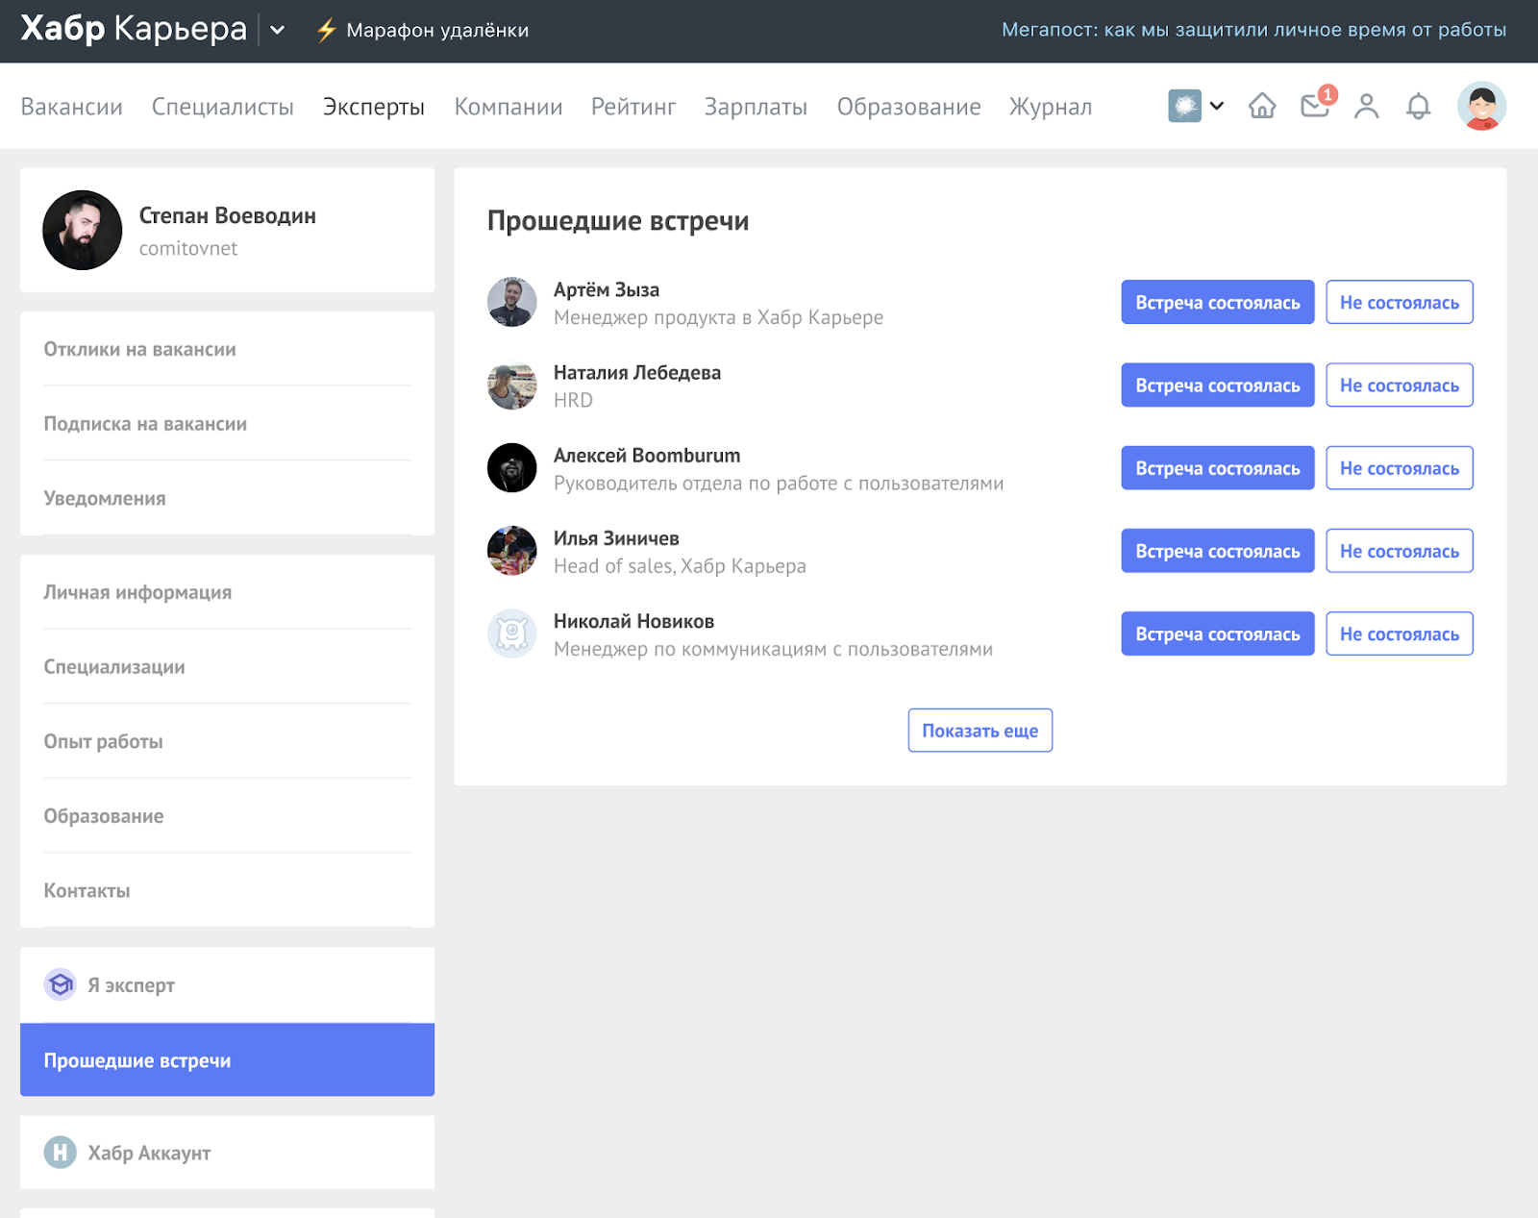Open Отклики на вакансии in sidebar
Screen dimensions: 1538x1218
click(227, 349)
